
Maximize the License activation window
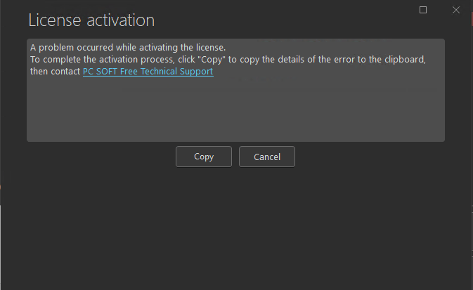423,10
